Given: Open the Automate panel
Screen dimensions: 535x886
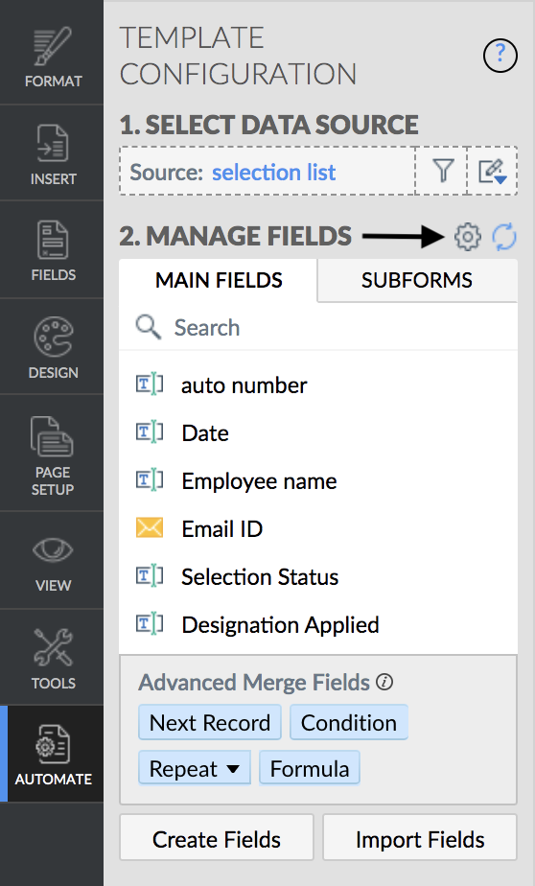Looking at the screenshot, I should (x=52, y=754).
